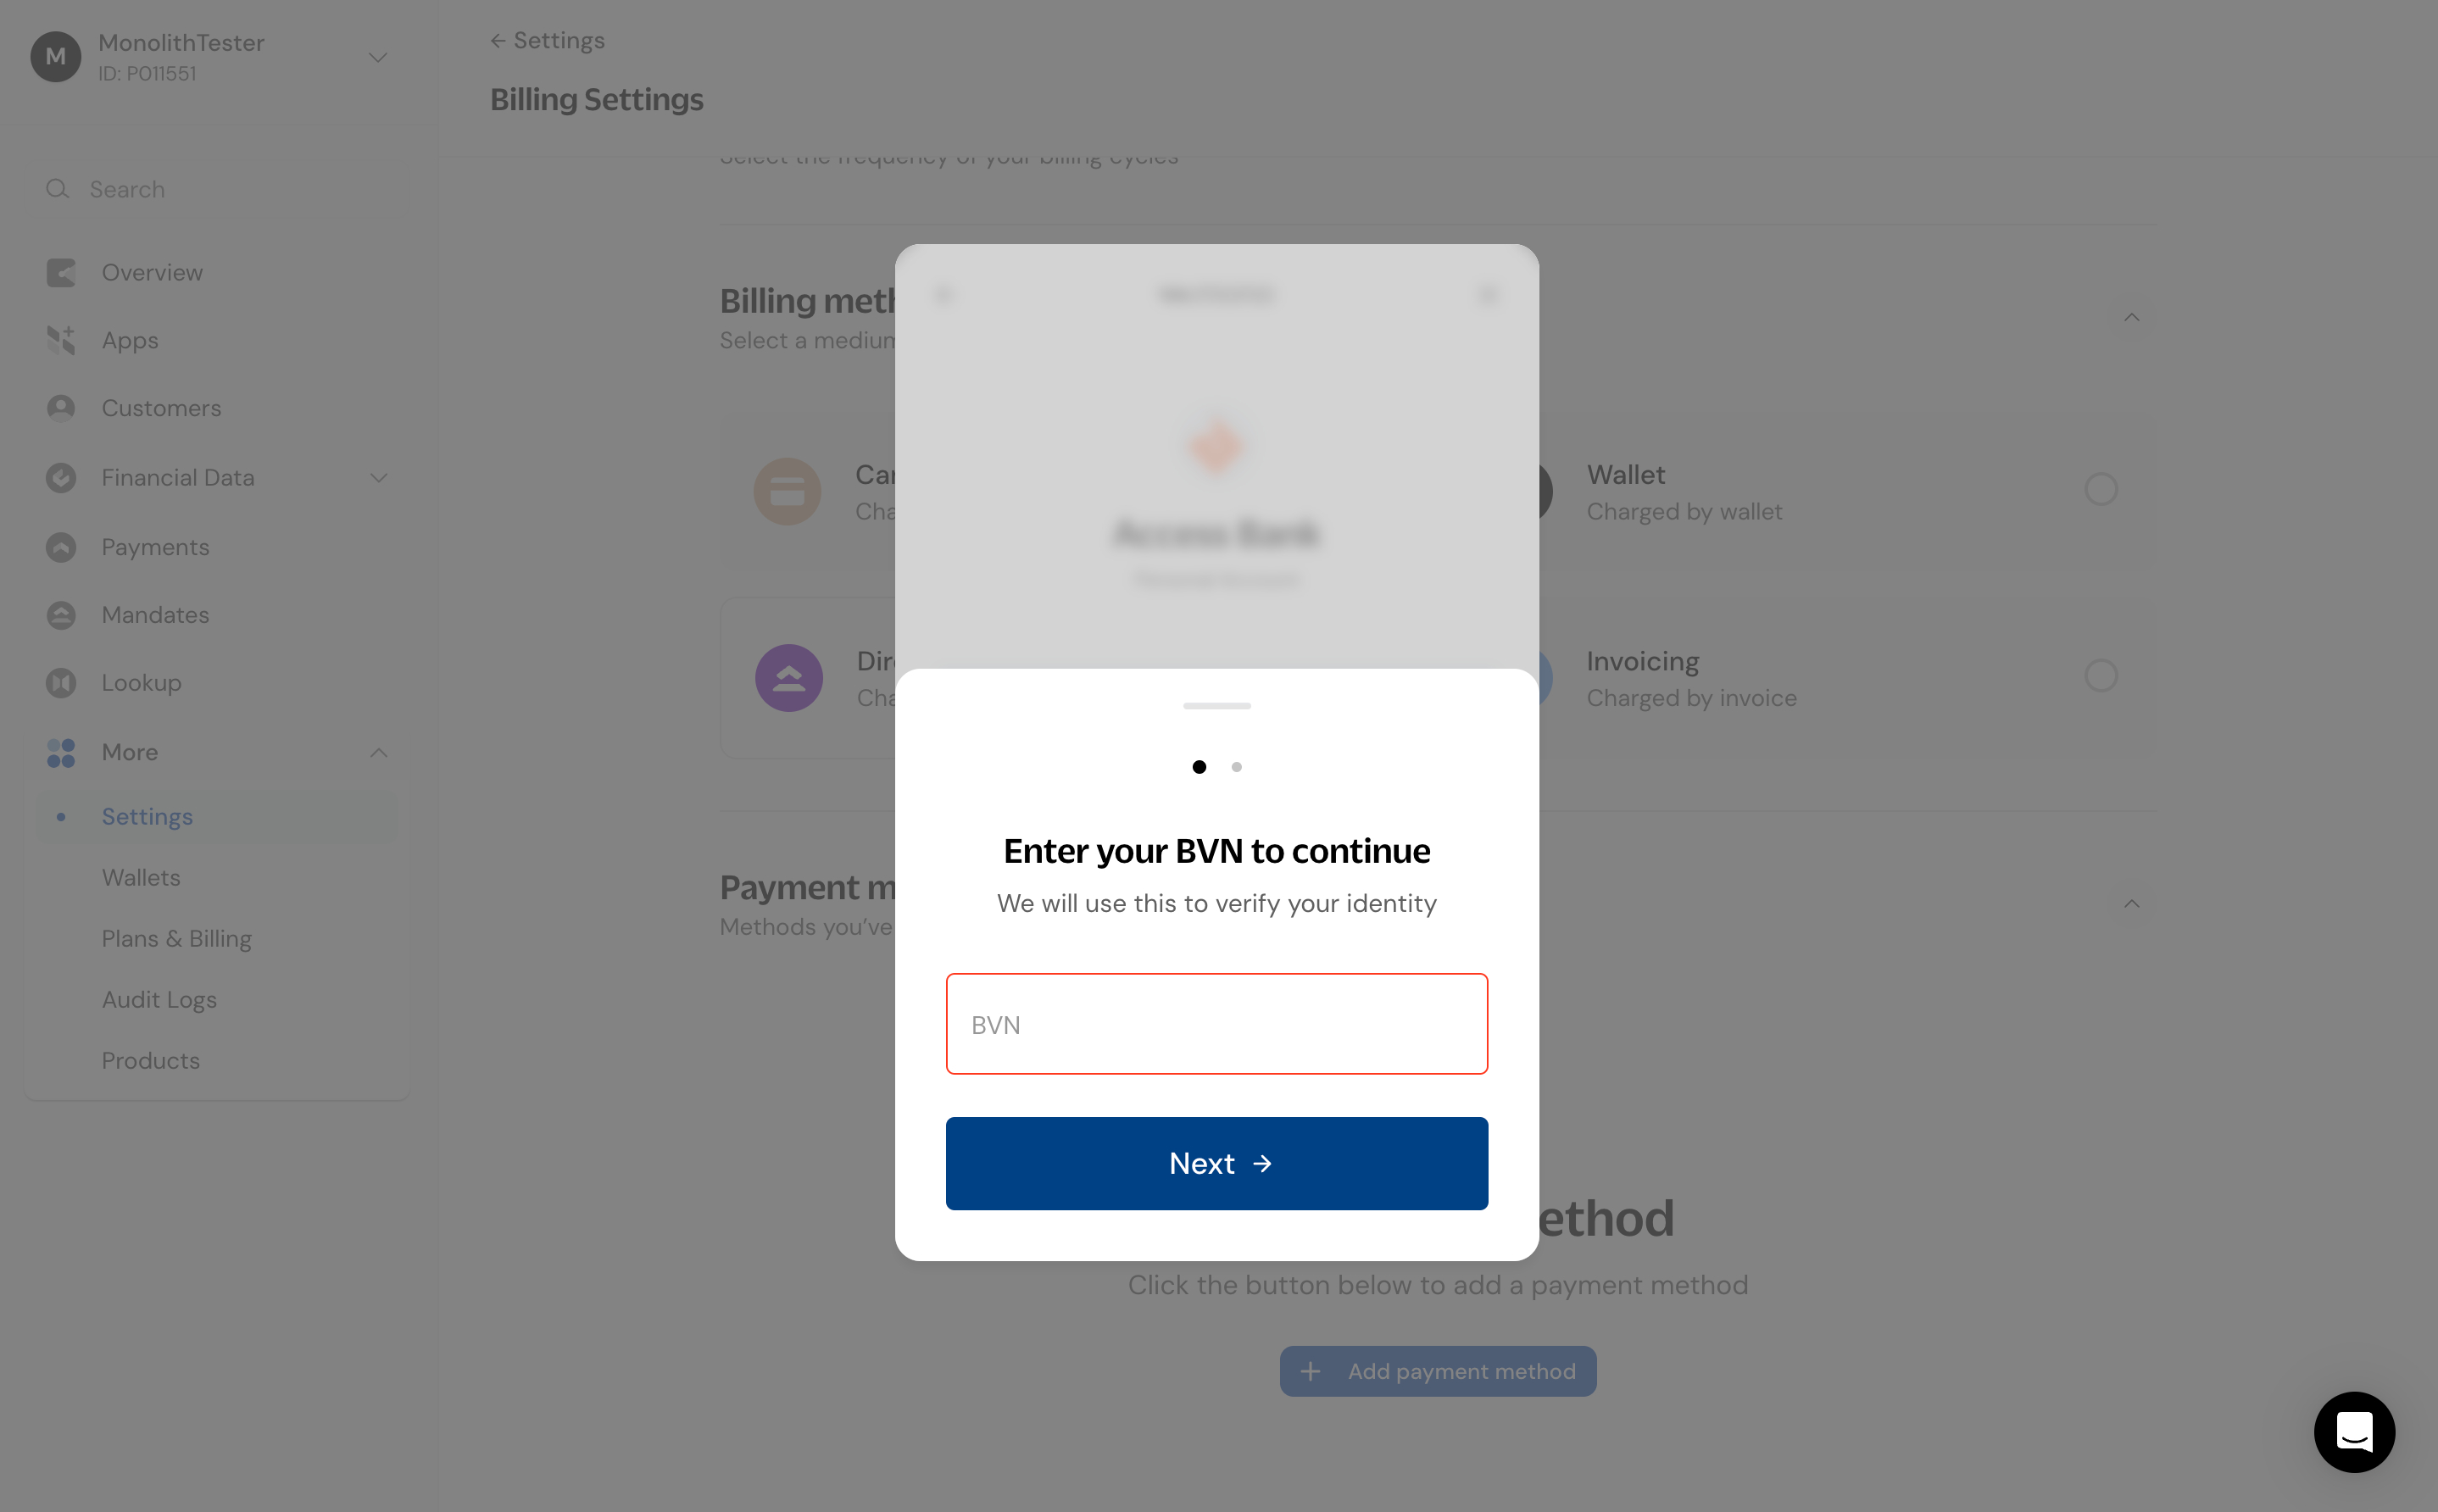Select the Wallet radio button
This screenshot has height=1512, width=2438.
tap(2100, 489)
